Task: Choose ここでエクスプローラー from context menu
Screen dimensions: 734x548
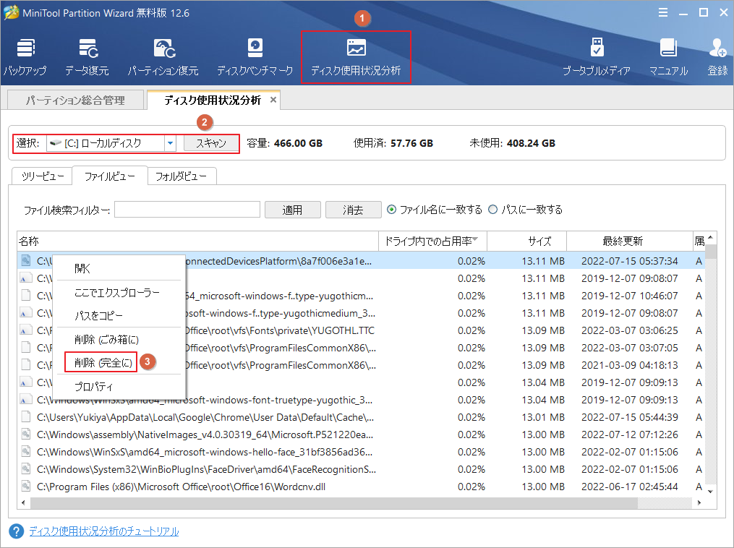Action: click(x=119, y=293)
